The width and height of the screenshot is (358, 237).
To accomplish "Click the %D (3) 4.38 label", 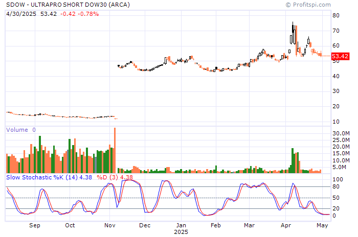I will coord(115,177).
